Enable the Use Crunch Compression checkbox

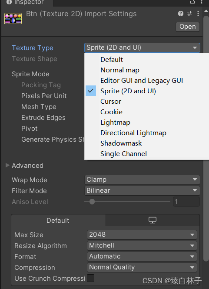pos(90,278)
